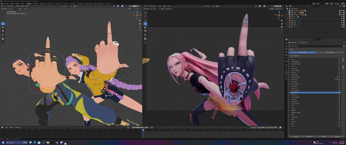The image size is (346, 145).
Task: Choose the Transform tool in left viewport
Action: [x=3, y=31]
